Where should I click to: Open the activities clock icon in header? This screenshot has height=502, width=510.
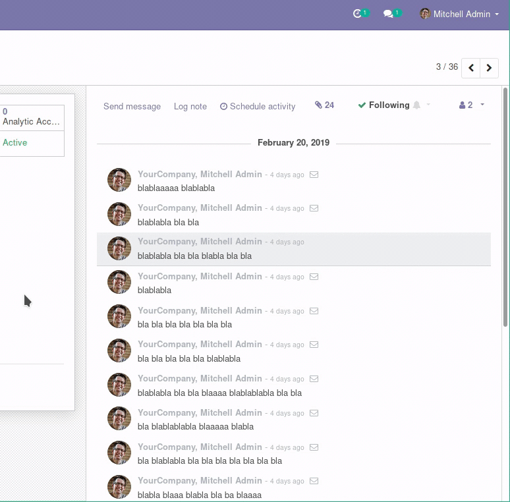tap(358, 14)
